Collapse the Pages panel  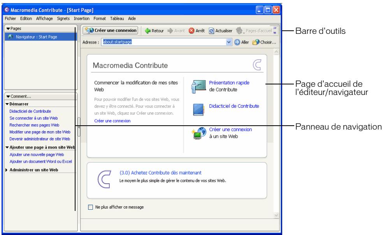8,28
